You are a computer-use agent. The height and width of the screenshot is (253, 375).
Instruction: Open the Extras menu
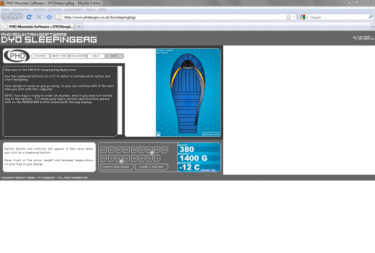click(x=90, y=9)
